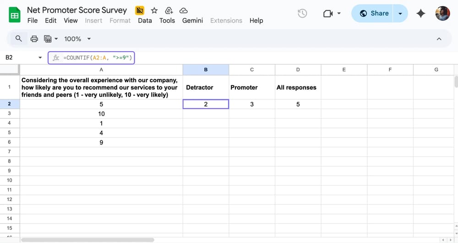Click the move to Drive folder icon
458x243 pixels.
pos(169,11)
